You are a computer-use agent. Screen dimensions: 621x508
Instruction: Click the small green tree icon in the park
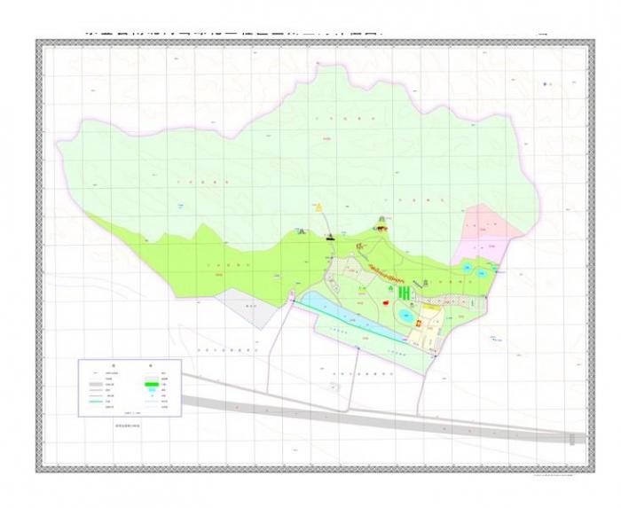point(391,287)
